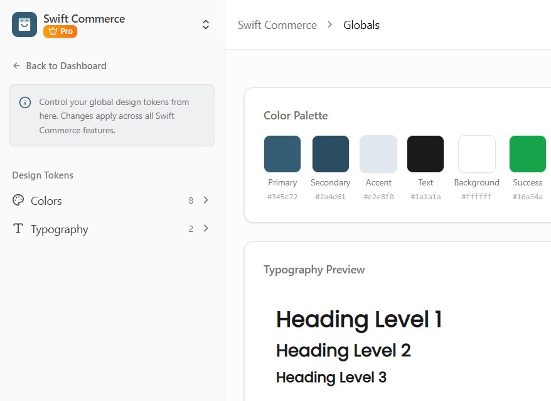551x401 pixels.
Task: Click the Colors palette icon
Action: pyautogui.click(x=18, y=200)
